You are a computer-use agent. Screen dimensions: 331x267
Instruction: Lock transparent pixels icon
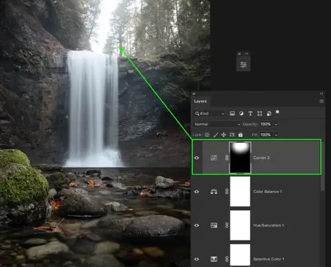207,135
